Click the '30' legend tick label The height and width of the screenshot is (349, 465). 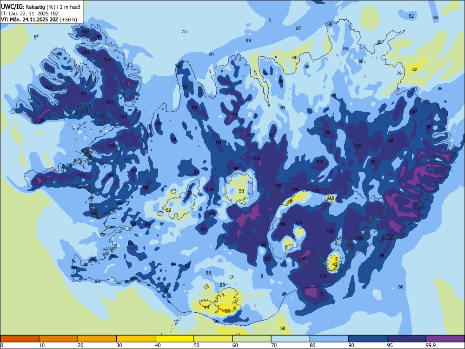pyautogui.click(x=119, y=345)
